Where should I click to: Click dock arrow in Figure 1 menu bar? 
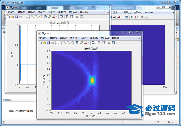[108, 12]
